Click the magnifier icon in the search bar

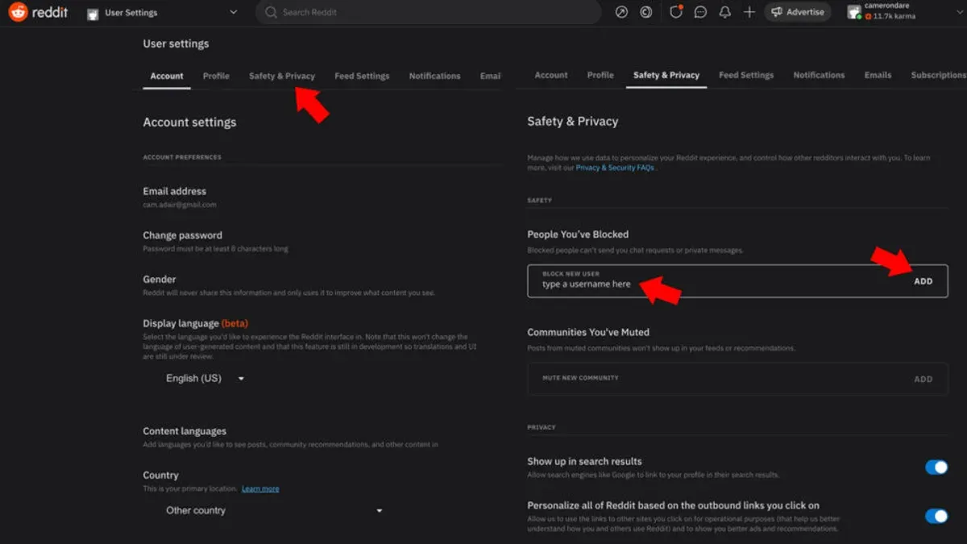click(271, 12)
